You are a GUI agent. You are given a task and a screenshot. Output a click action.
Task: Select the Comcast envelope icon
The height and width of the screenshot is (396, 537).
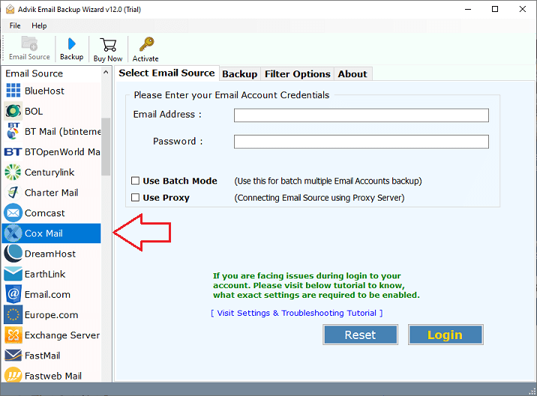click(13, 213)
